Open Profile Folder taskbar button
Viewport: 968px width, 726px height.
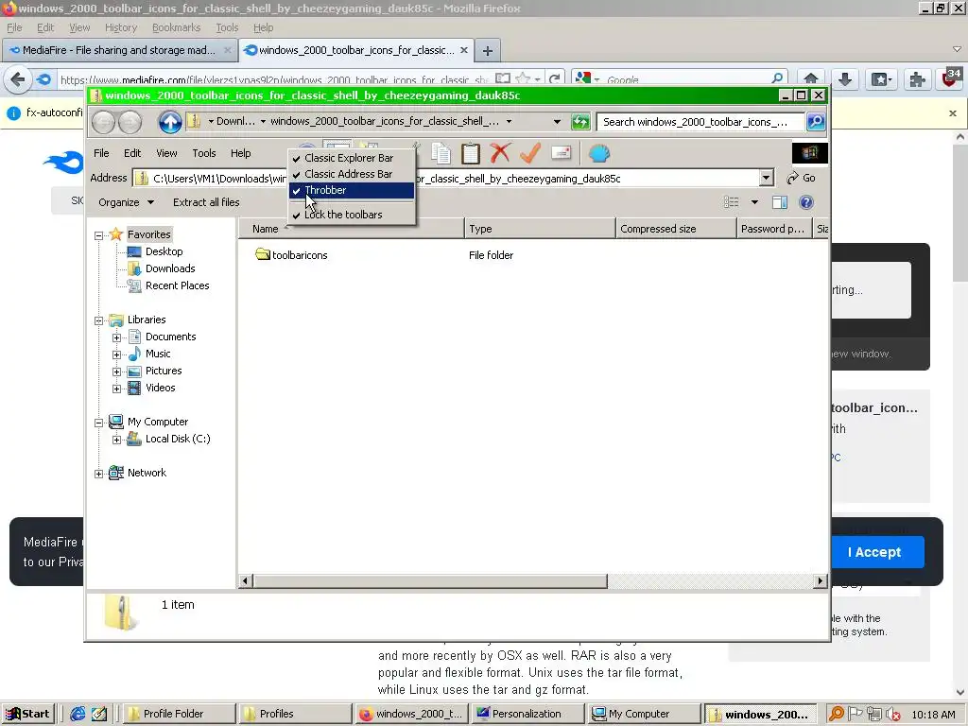[179, 714]
